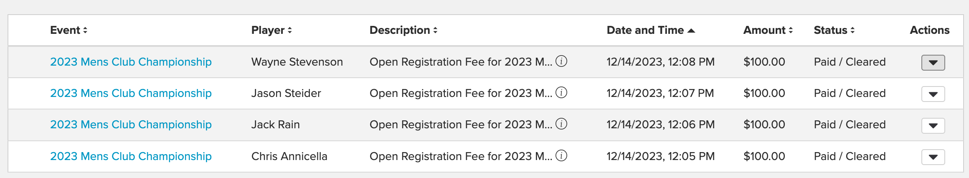This screenshot has height=178, width=969.
Task: Expand actions menu for Jack Rain
Action: pos(933,125)
